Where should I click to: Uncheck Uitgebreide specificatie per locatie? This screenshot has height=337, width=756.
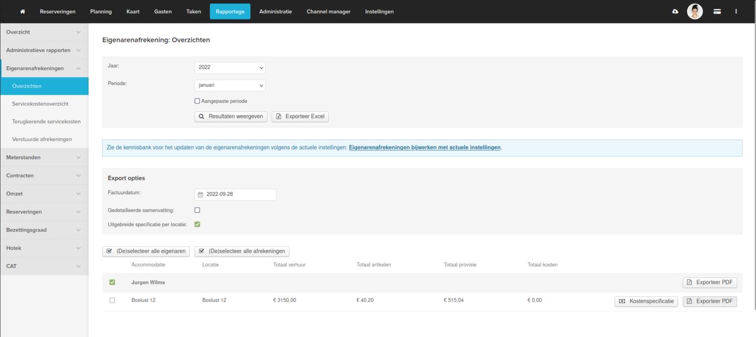197,225
